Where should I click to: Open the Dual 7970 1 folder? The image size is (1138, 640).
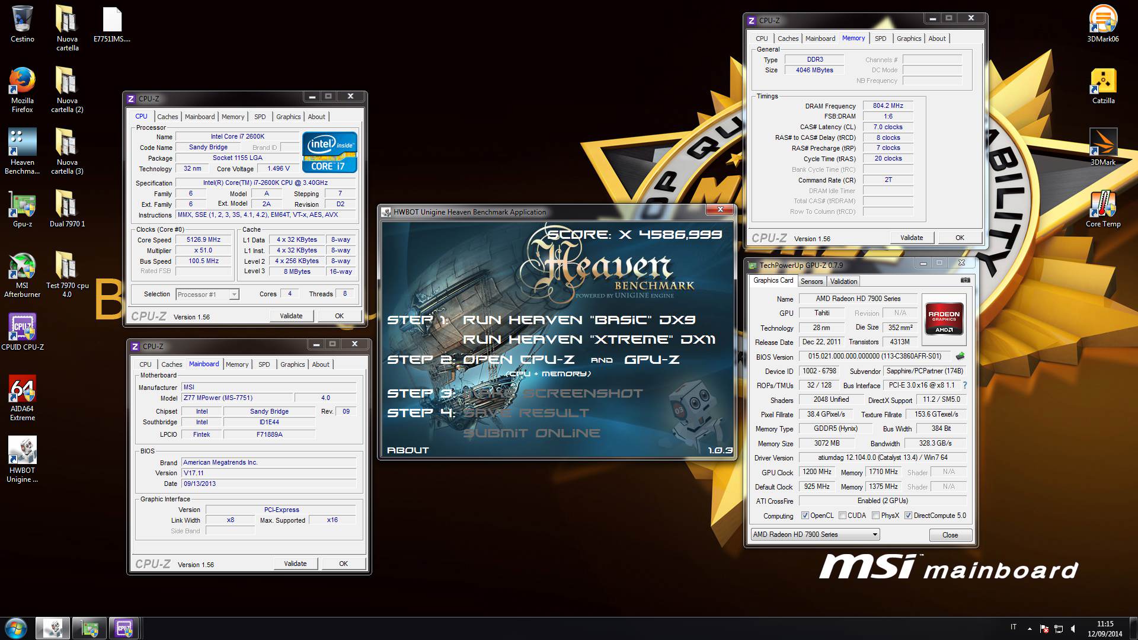pos(67,209)
